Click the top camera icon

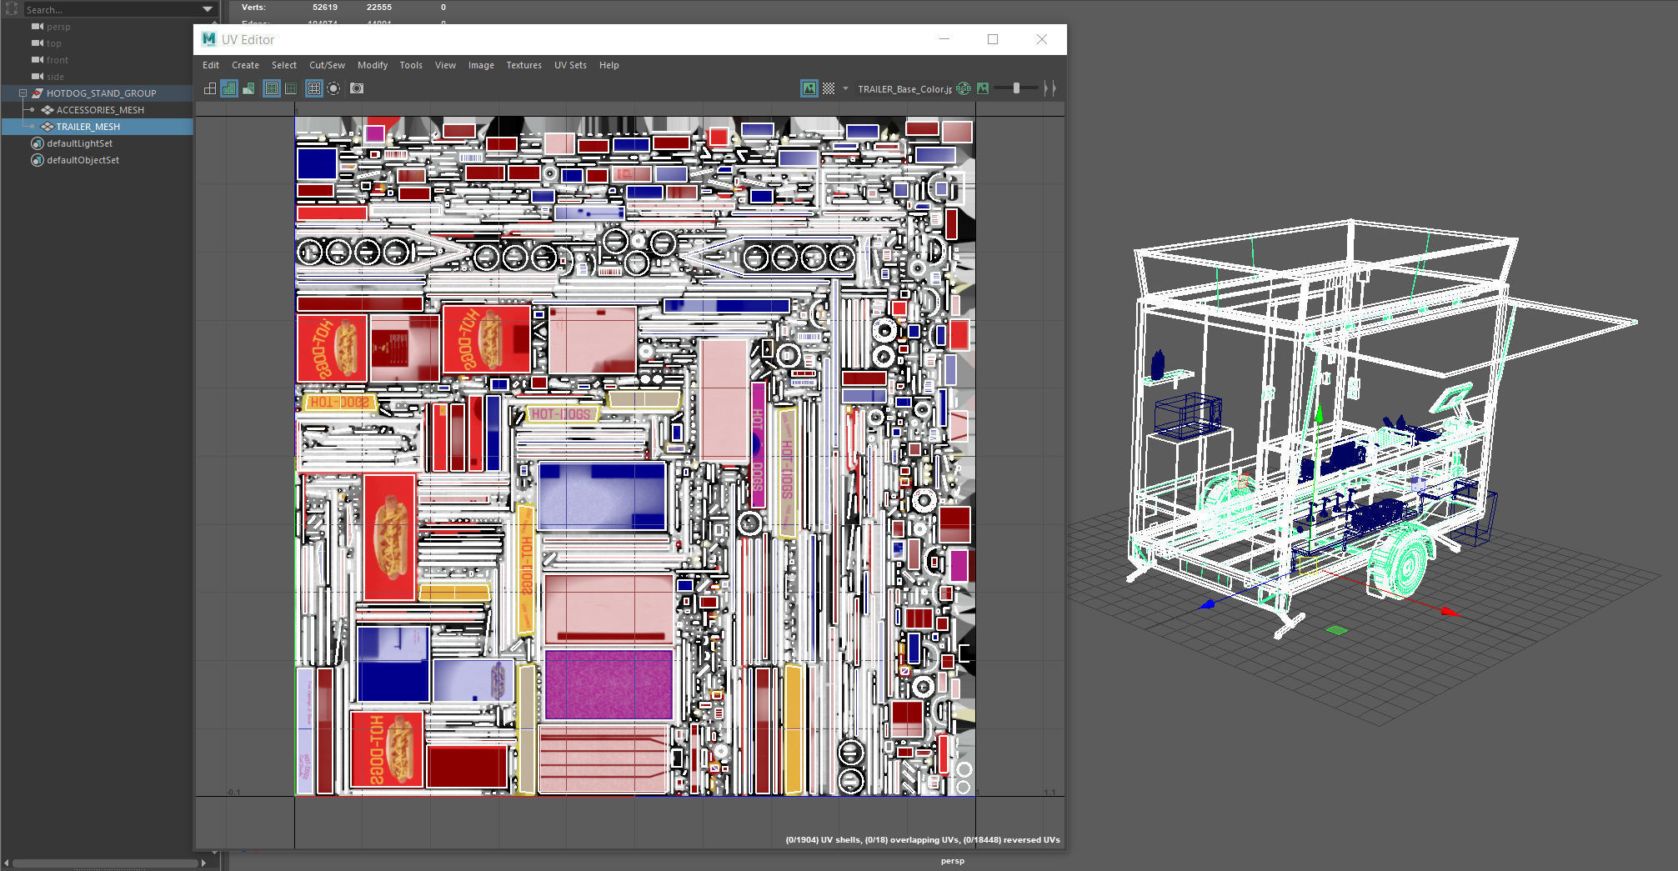click(x=37, y=43)
